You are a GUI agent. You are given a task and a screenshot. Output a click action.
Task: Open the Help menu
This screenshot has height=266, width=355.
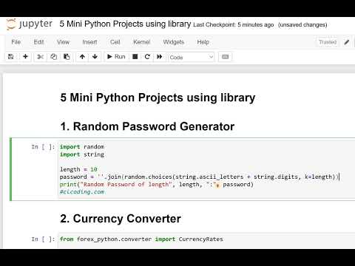coord(203,42)
